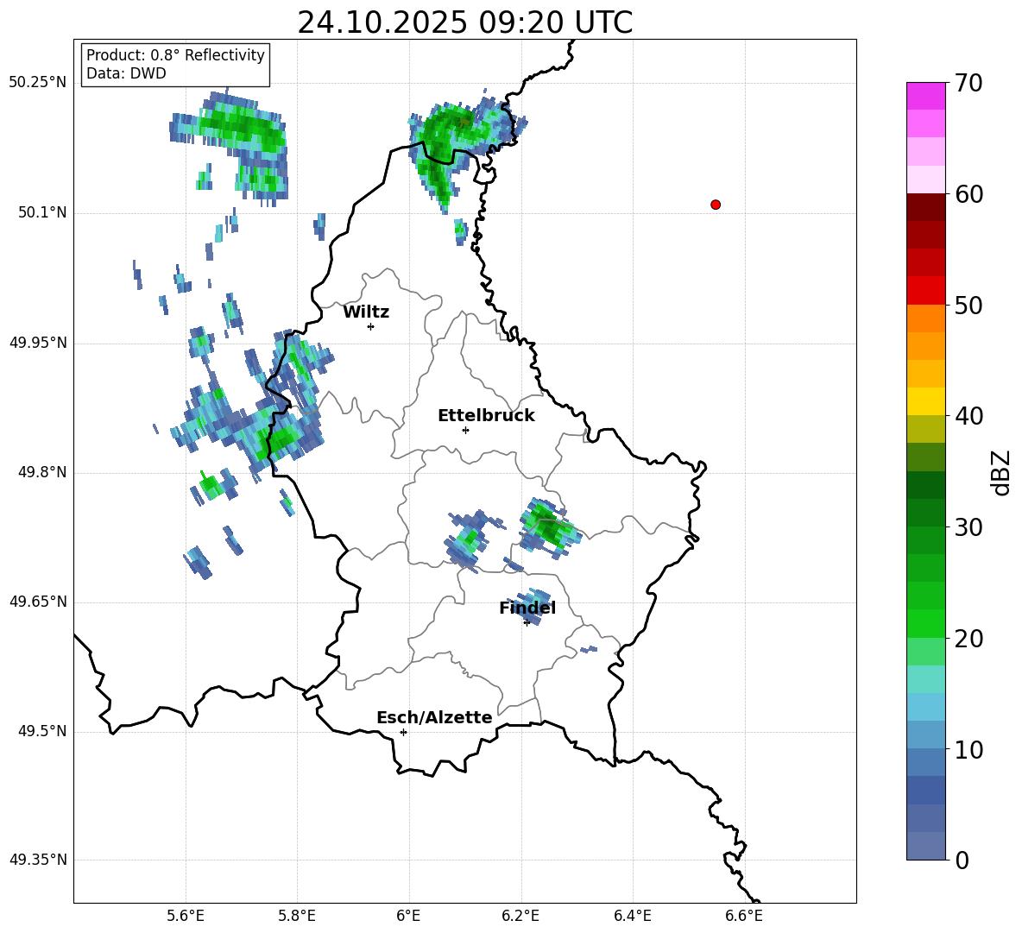
Task: Click the 49.35°N latitude label
Action: pyautogui.click(x=38, y=860)
